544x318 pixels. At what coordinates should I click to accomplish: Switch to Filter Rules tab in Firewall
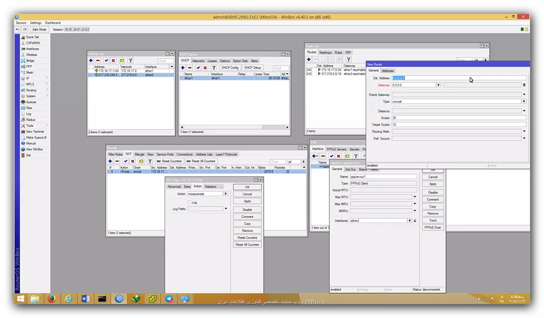(x=115, y=154)
